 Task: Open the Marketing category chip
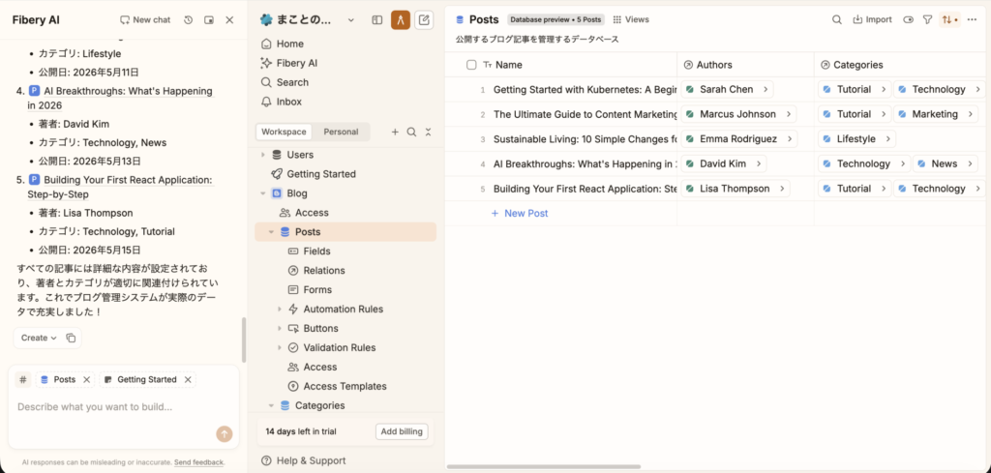tap(936, 114)
